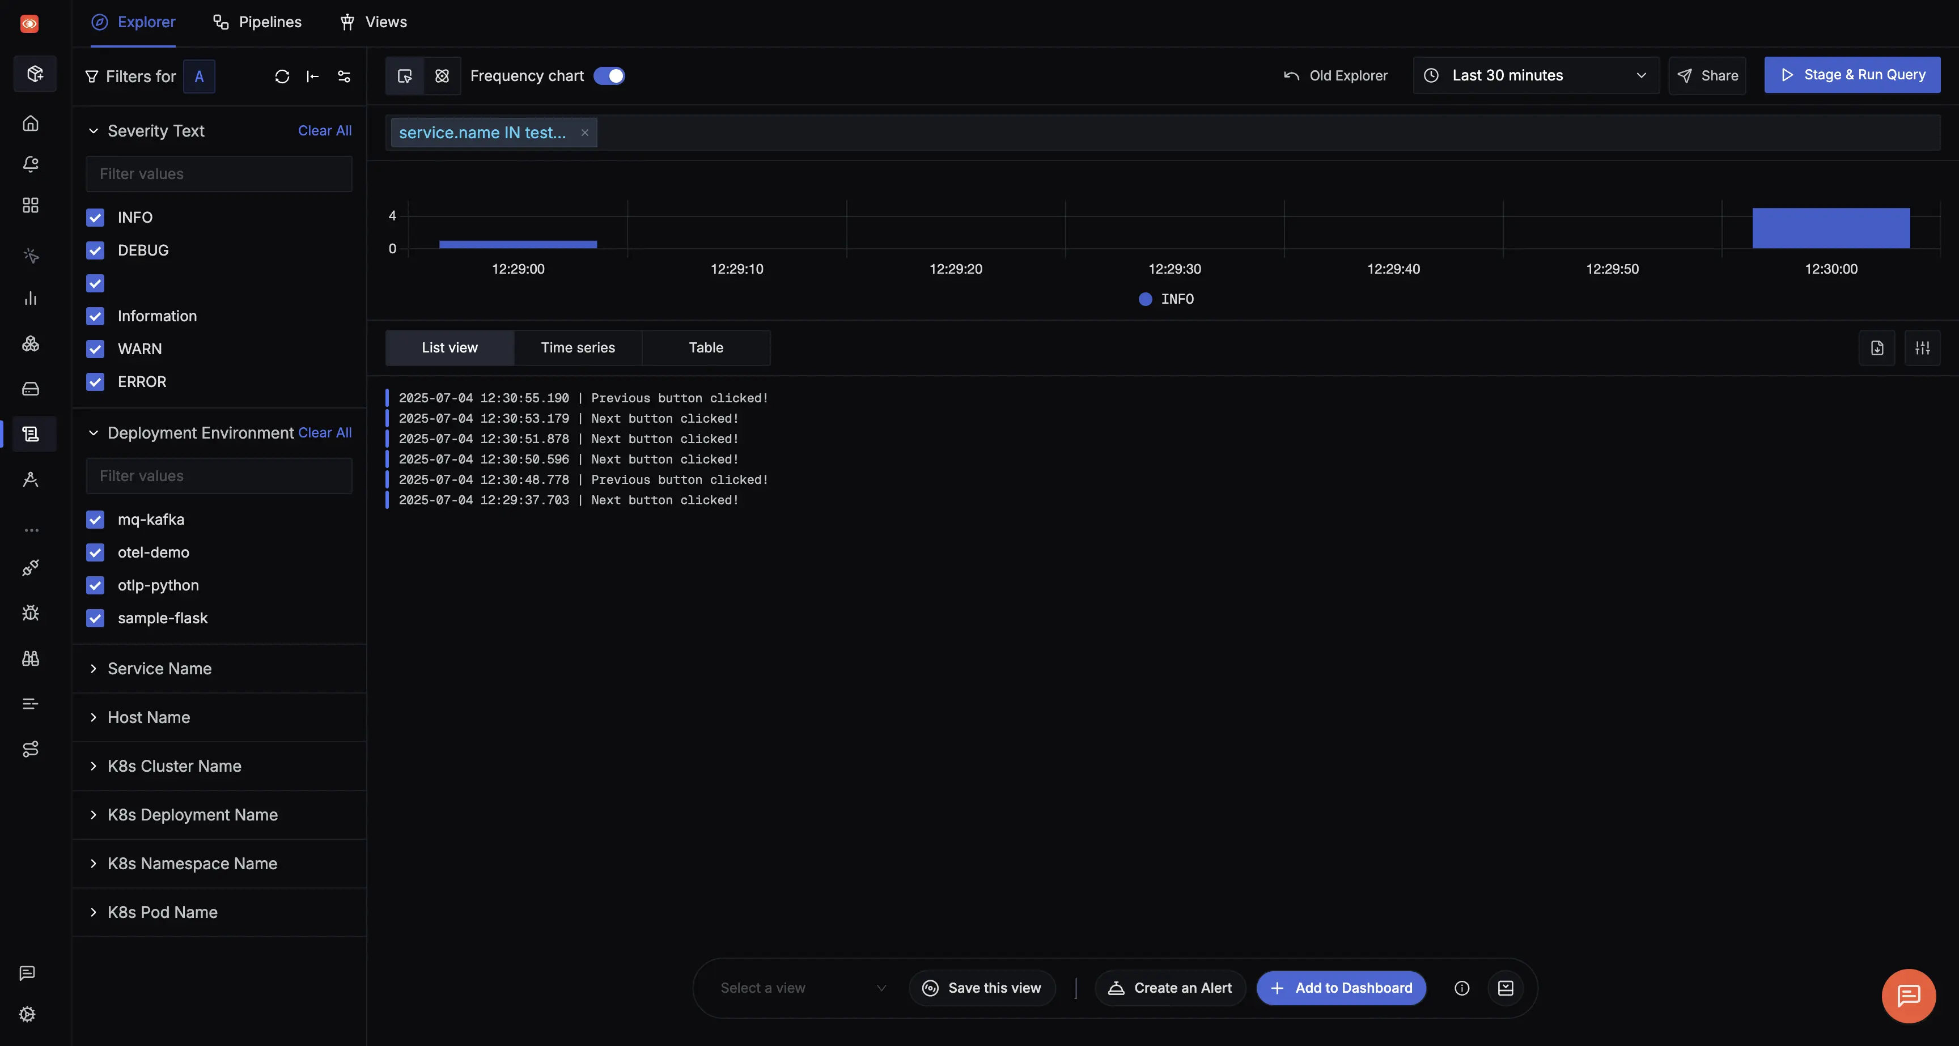This screenshot has height=1046, width=1959.
Task: Go to Home via the house icon
Action: [x=31, y=123]
